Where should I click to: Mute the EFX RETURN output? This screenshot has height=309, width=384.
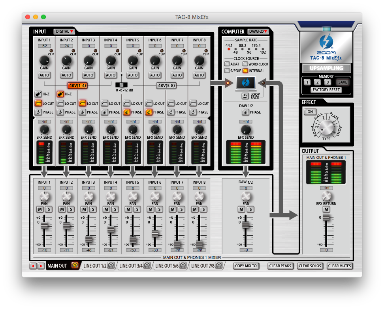tap(326, 209)
